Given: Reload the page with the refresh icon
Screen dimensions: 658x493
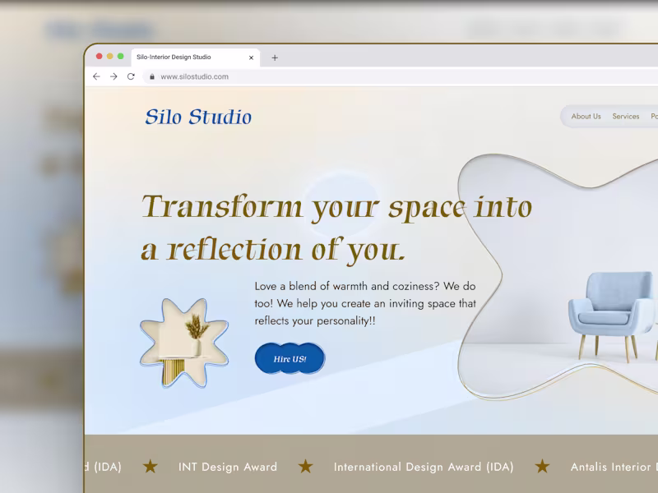Looking at the screenshot, I should [131, 76].
